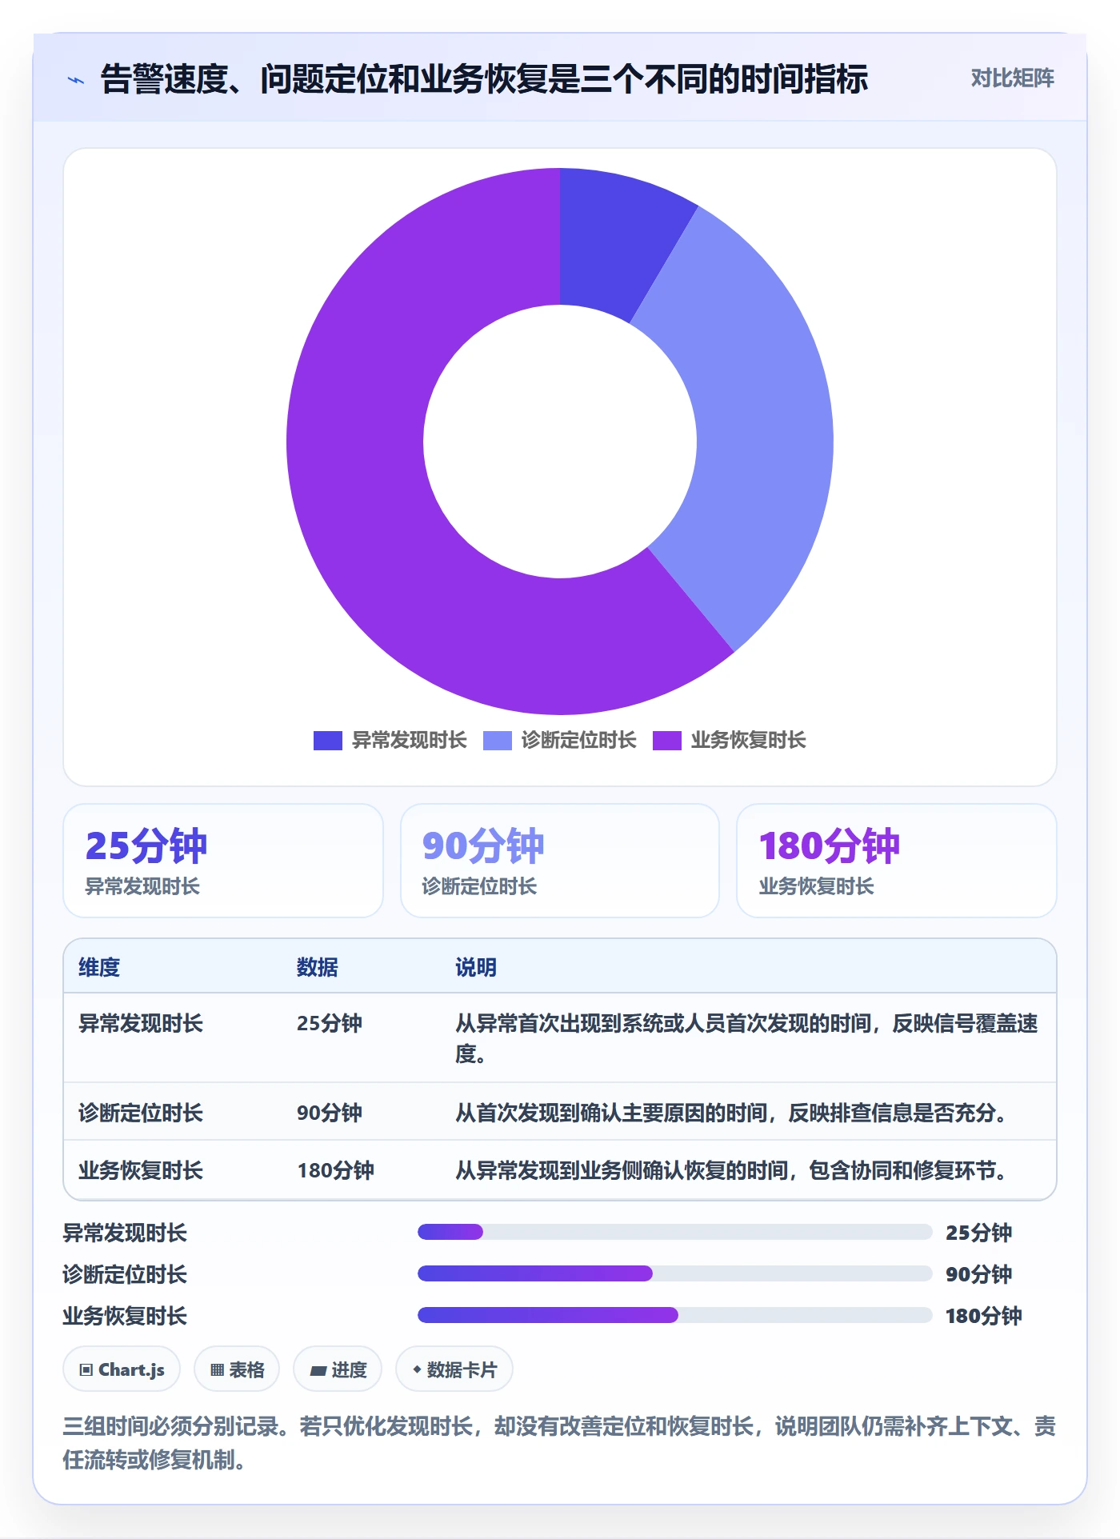This screenshot has width=1120, height=1539.
Task: Select table row cell 业务恢复时长
Action: coord(141,1170)
